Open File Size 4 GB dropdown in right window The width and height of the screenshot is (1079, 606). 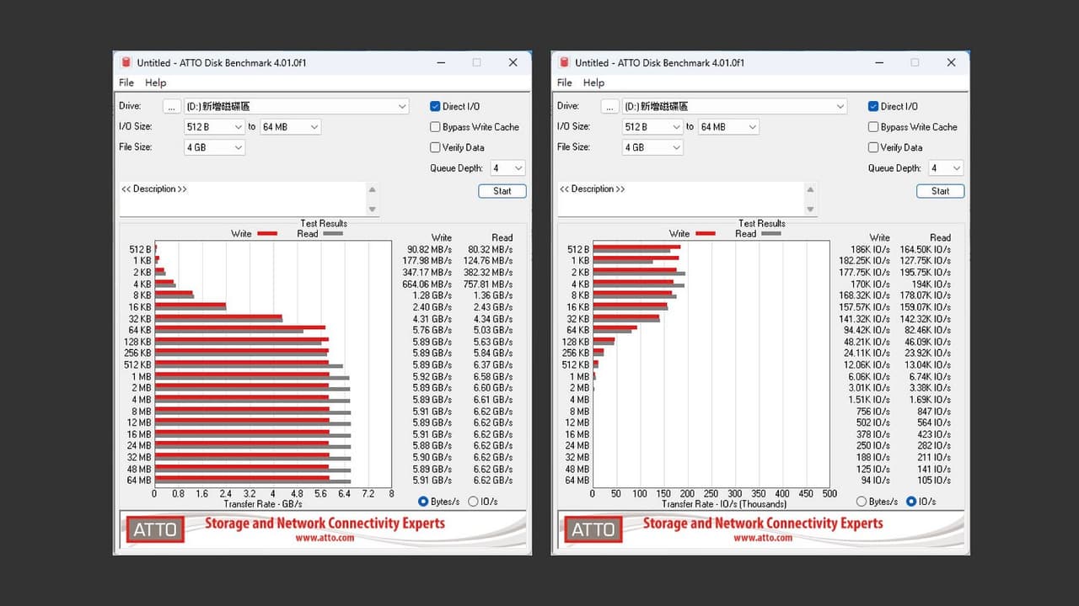pos(652,147)
